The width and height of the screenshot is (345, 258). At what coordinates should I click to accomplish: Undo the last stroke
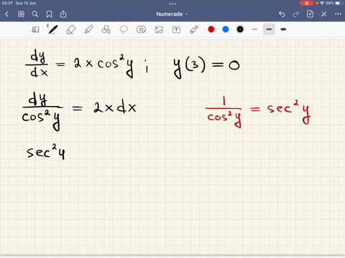click(x=282, y=14)
